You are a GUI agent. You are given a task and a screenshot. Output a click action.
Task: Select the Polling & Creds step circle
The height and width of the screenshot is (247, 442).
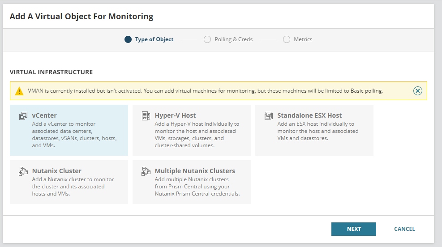207,39
